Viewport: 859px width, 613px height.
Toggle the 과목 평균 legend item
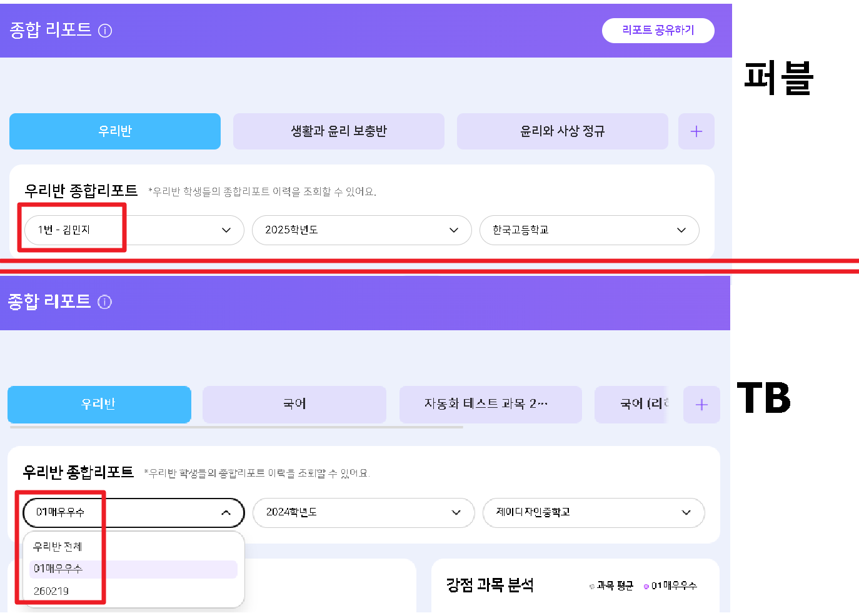(x=612, y=586)
